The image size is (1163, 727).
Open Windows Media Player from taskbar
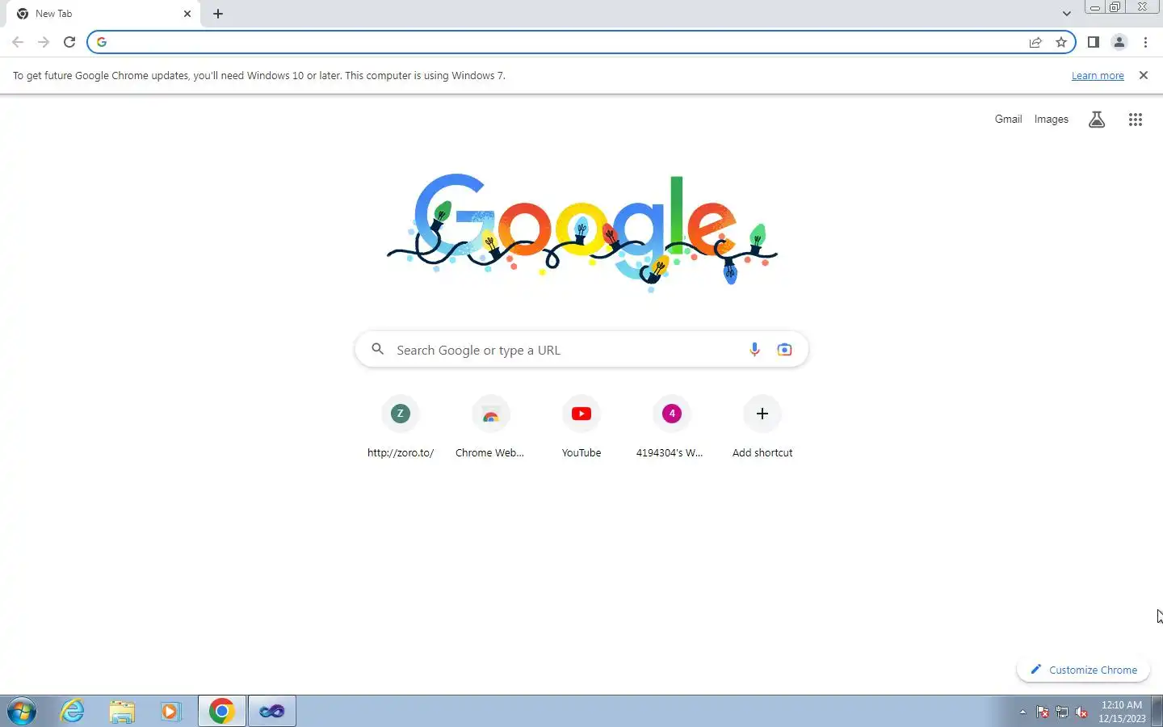(x=170, y=712)
